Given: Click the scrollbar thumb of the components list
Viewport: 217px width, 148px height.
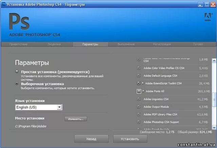Looking at the screenshot, I should tap(214, 100).
